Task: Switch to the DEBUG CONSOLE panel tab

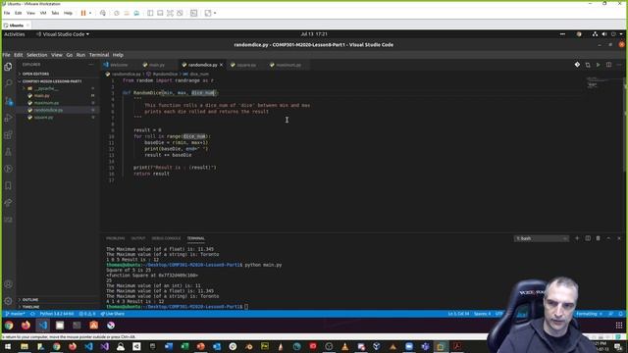Action: tap(166, 238)
